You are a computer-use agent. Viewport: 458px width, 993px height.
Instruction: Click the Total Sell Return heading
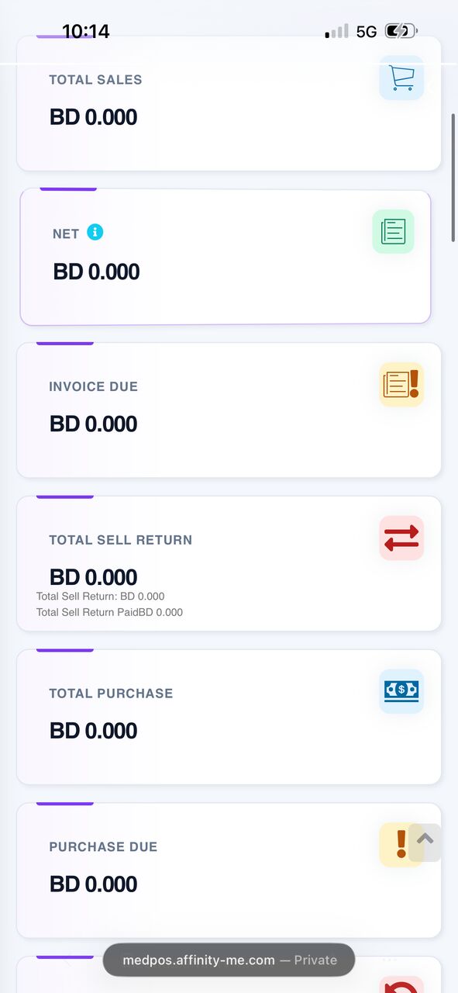[121, 540]
